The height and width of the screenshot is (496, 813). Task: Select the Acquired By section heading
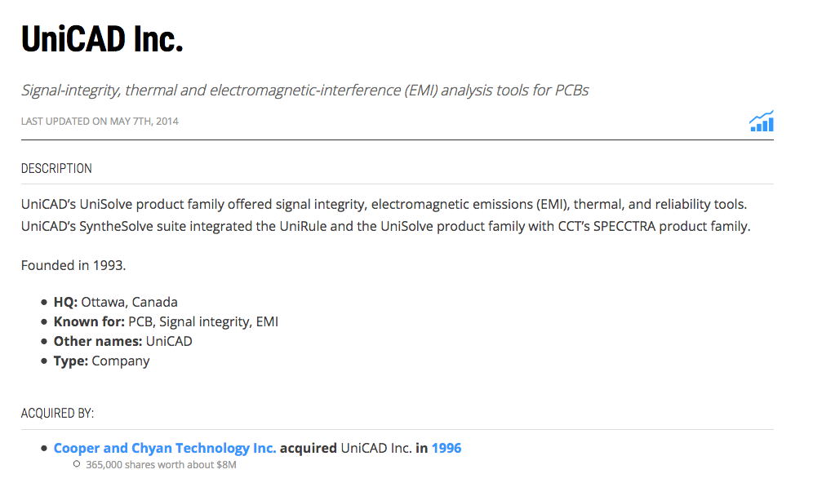pyautogui.click(x=57, y=414)
